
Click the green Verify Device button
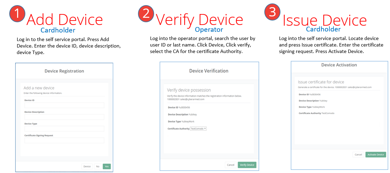247,165
